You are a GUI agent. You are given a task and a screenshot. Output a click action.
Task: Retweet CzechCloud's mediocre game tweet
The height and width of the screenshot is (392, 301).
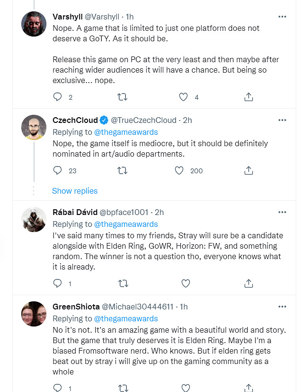(122, 170)
